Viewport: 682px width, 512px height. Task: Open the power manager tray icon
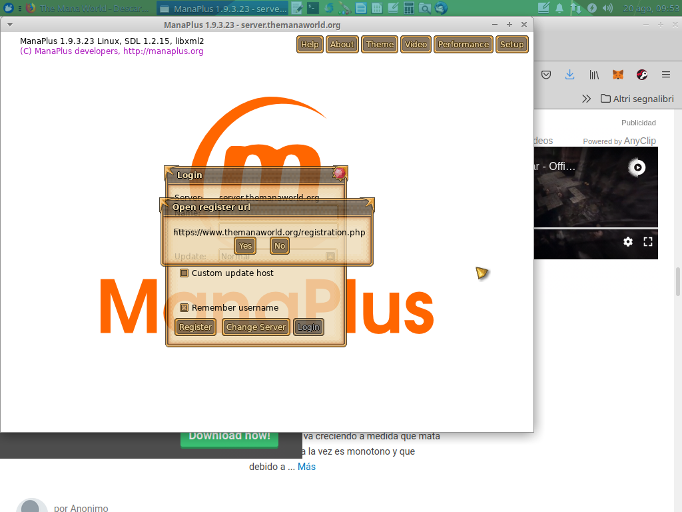pyautogui.click(x=592, y=8)
